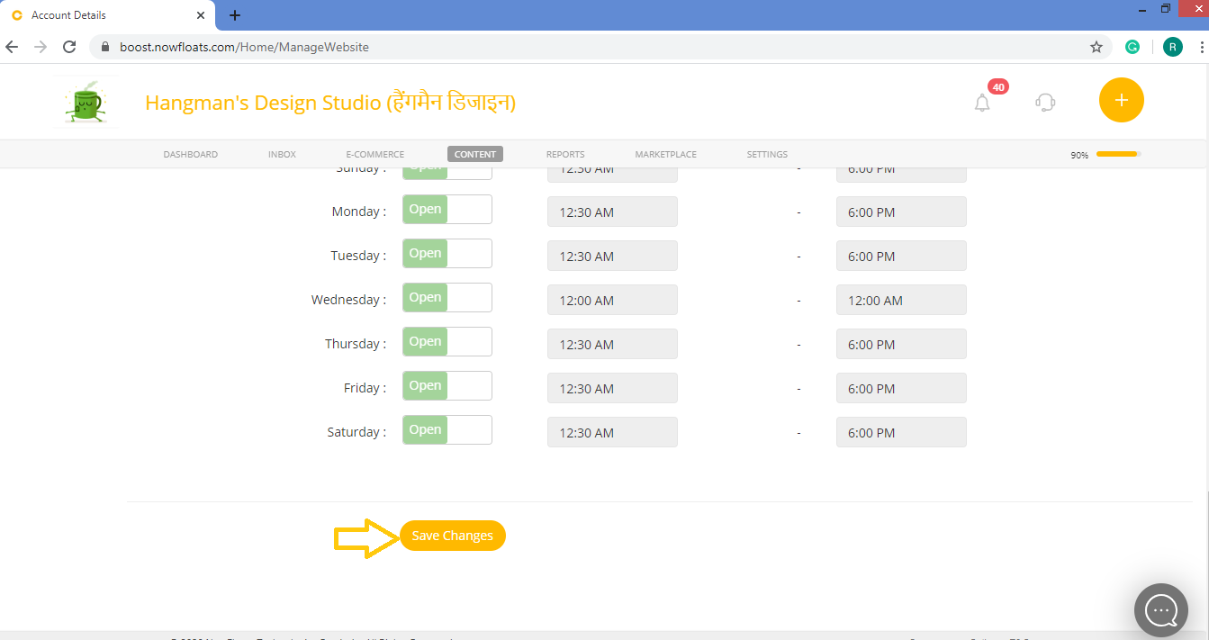
Task: Open Thursday closing time field
Action: click(x=901, y=345)
